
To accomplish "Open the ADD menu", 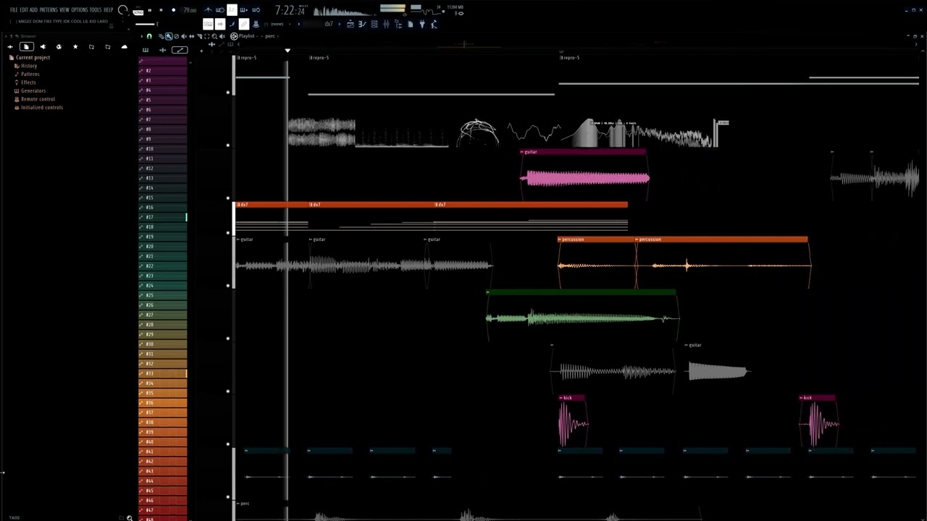I will tap(33, 10).
